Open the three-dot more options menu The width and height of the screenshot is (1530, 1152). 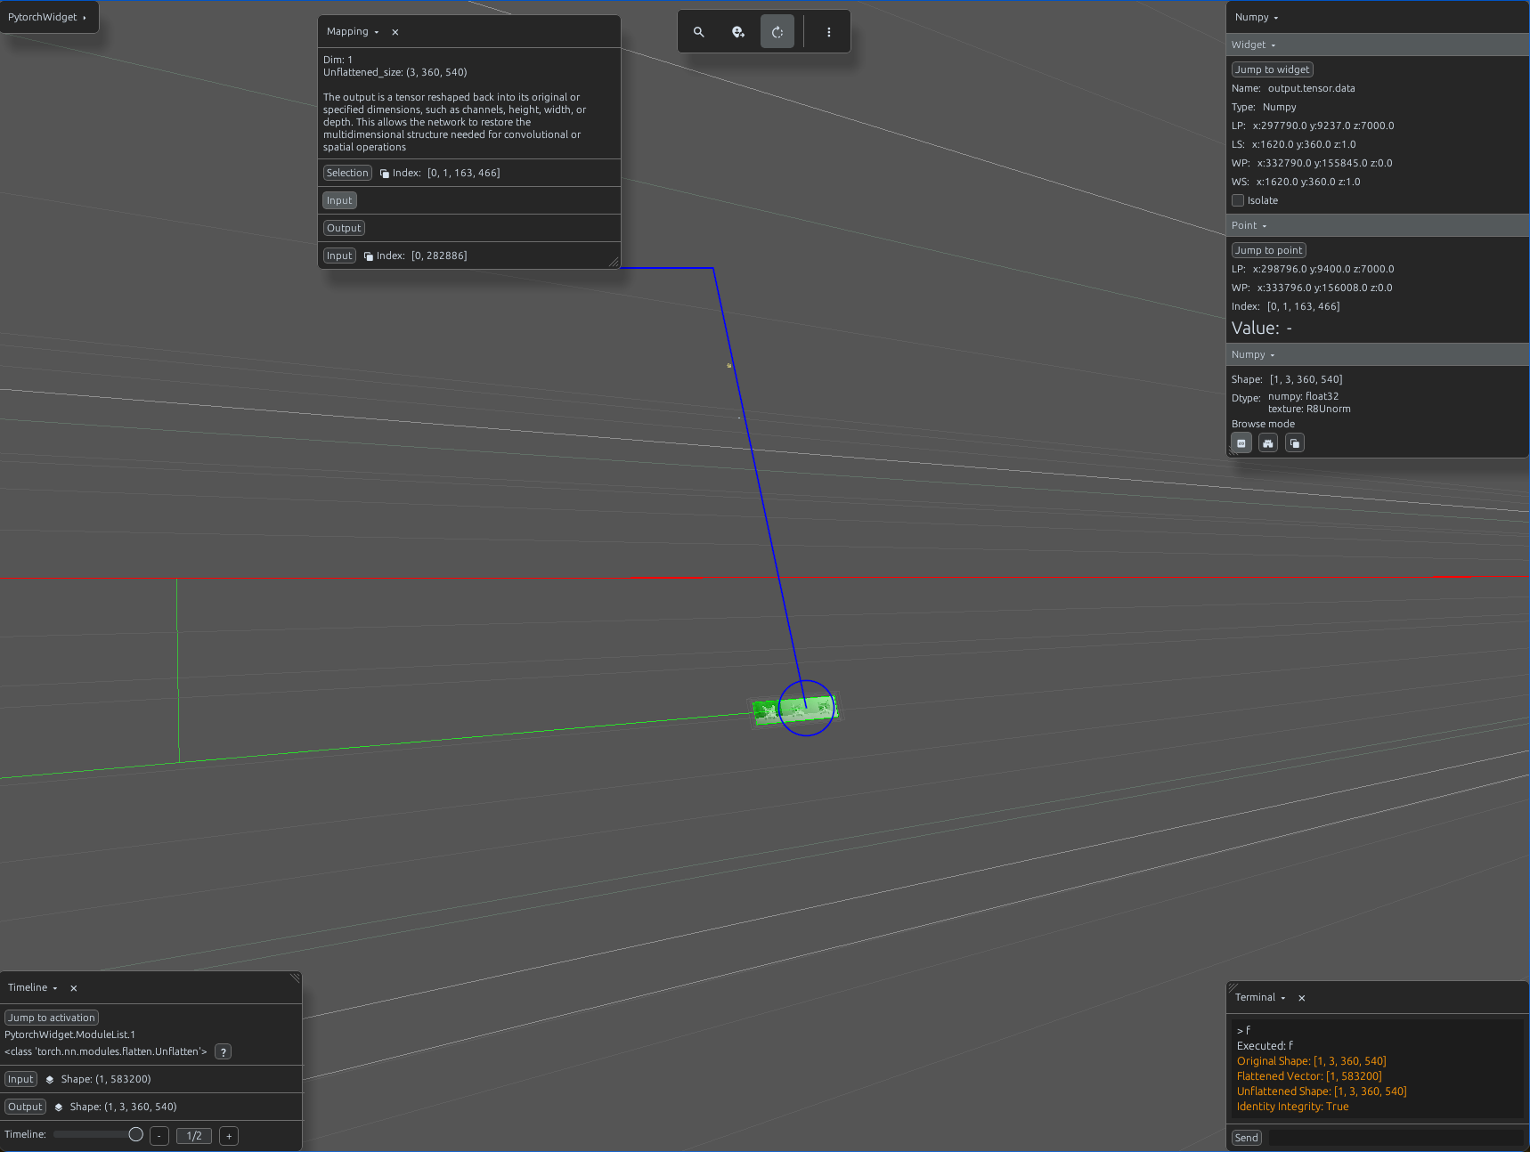point(829,32)
